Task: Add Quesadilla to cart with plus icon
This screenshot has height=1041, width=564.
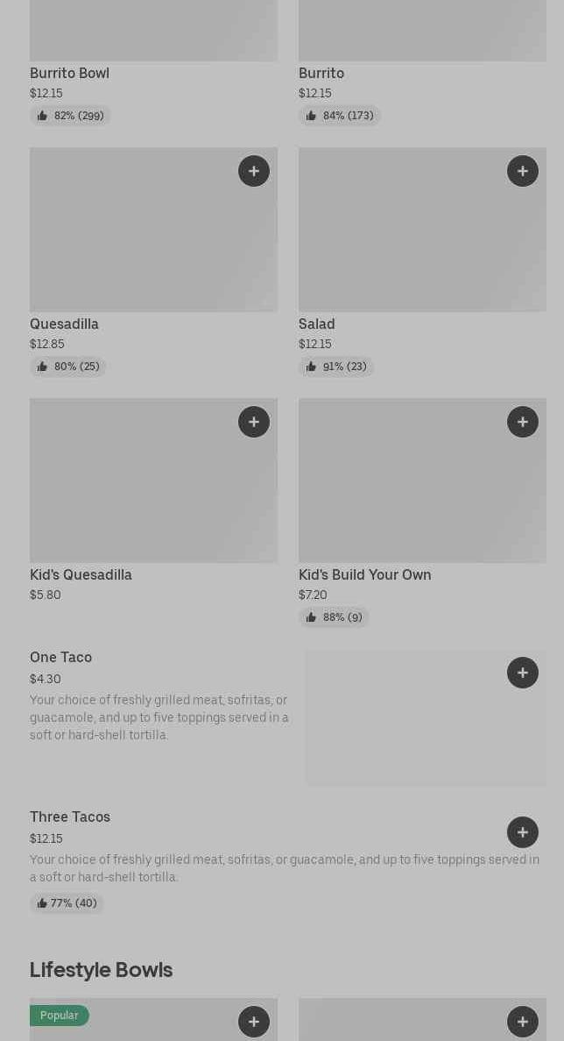Action: tap(254, 171)
